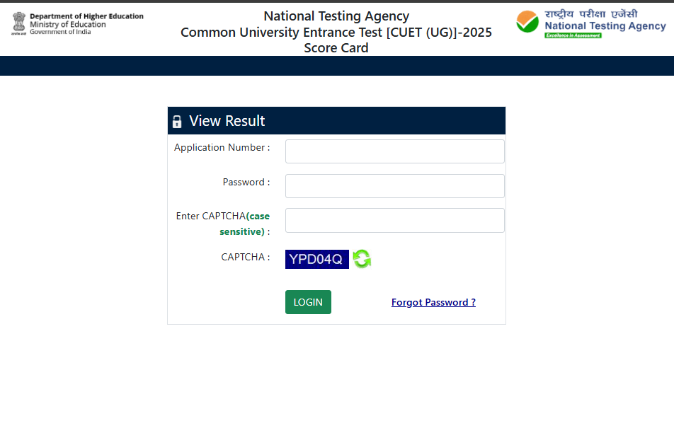Click the Hindi NTA name in the logo
The height and width of the screenshot is (433, 674).
pos(590,13)
